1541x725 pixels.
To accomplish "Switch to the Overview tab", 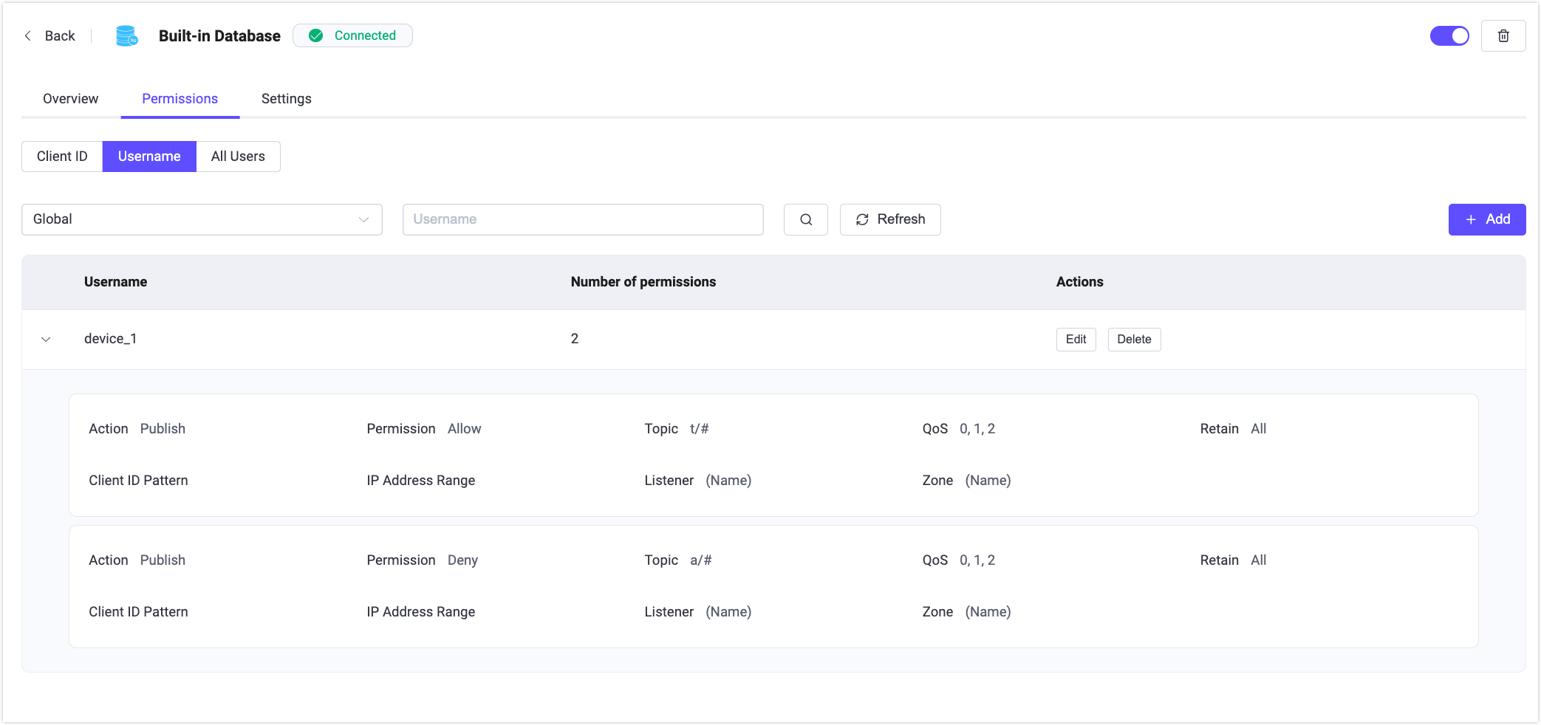I will (70, 99).
